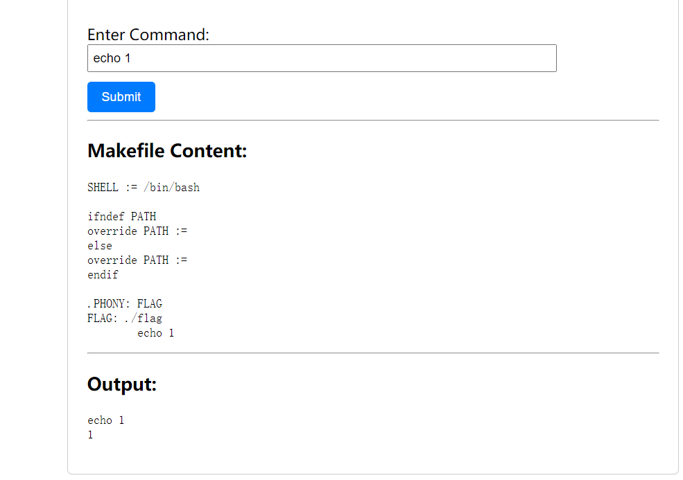The width and height of the screenshot is (683, 480).
Task: Click the divider line below Submit
Action: coord(373,121)
